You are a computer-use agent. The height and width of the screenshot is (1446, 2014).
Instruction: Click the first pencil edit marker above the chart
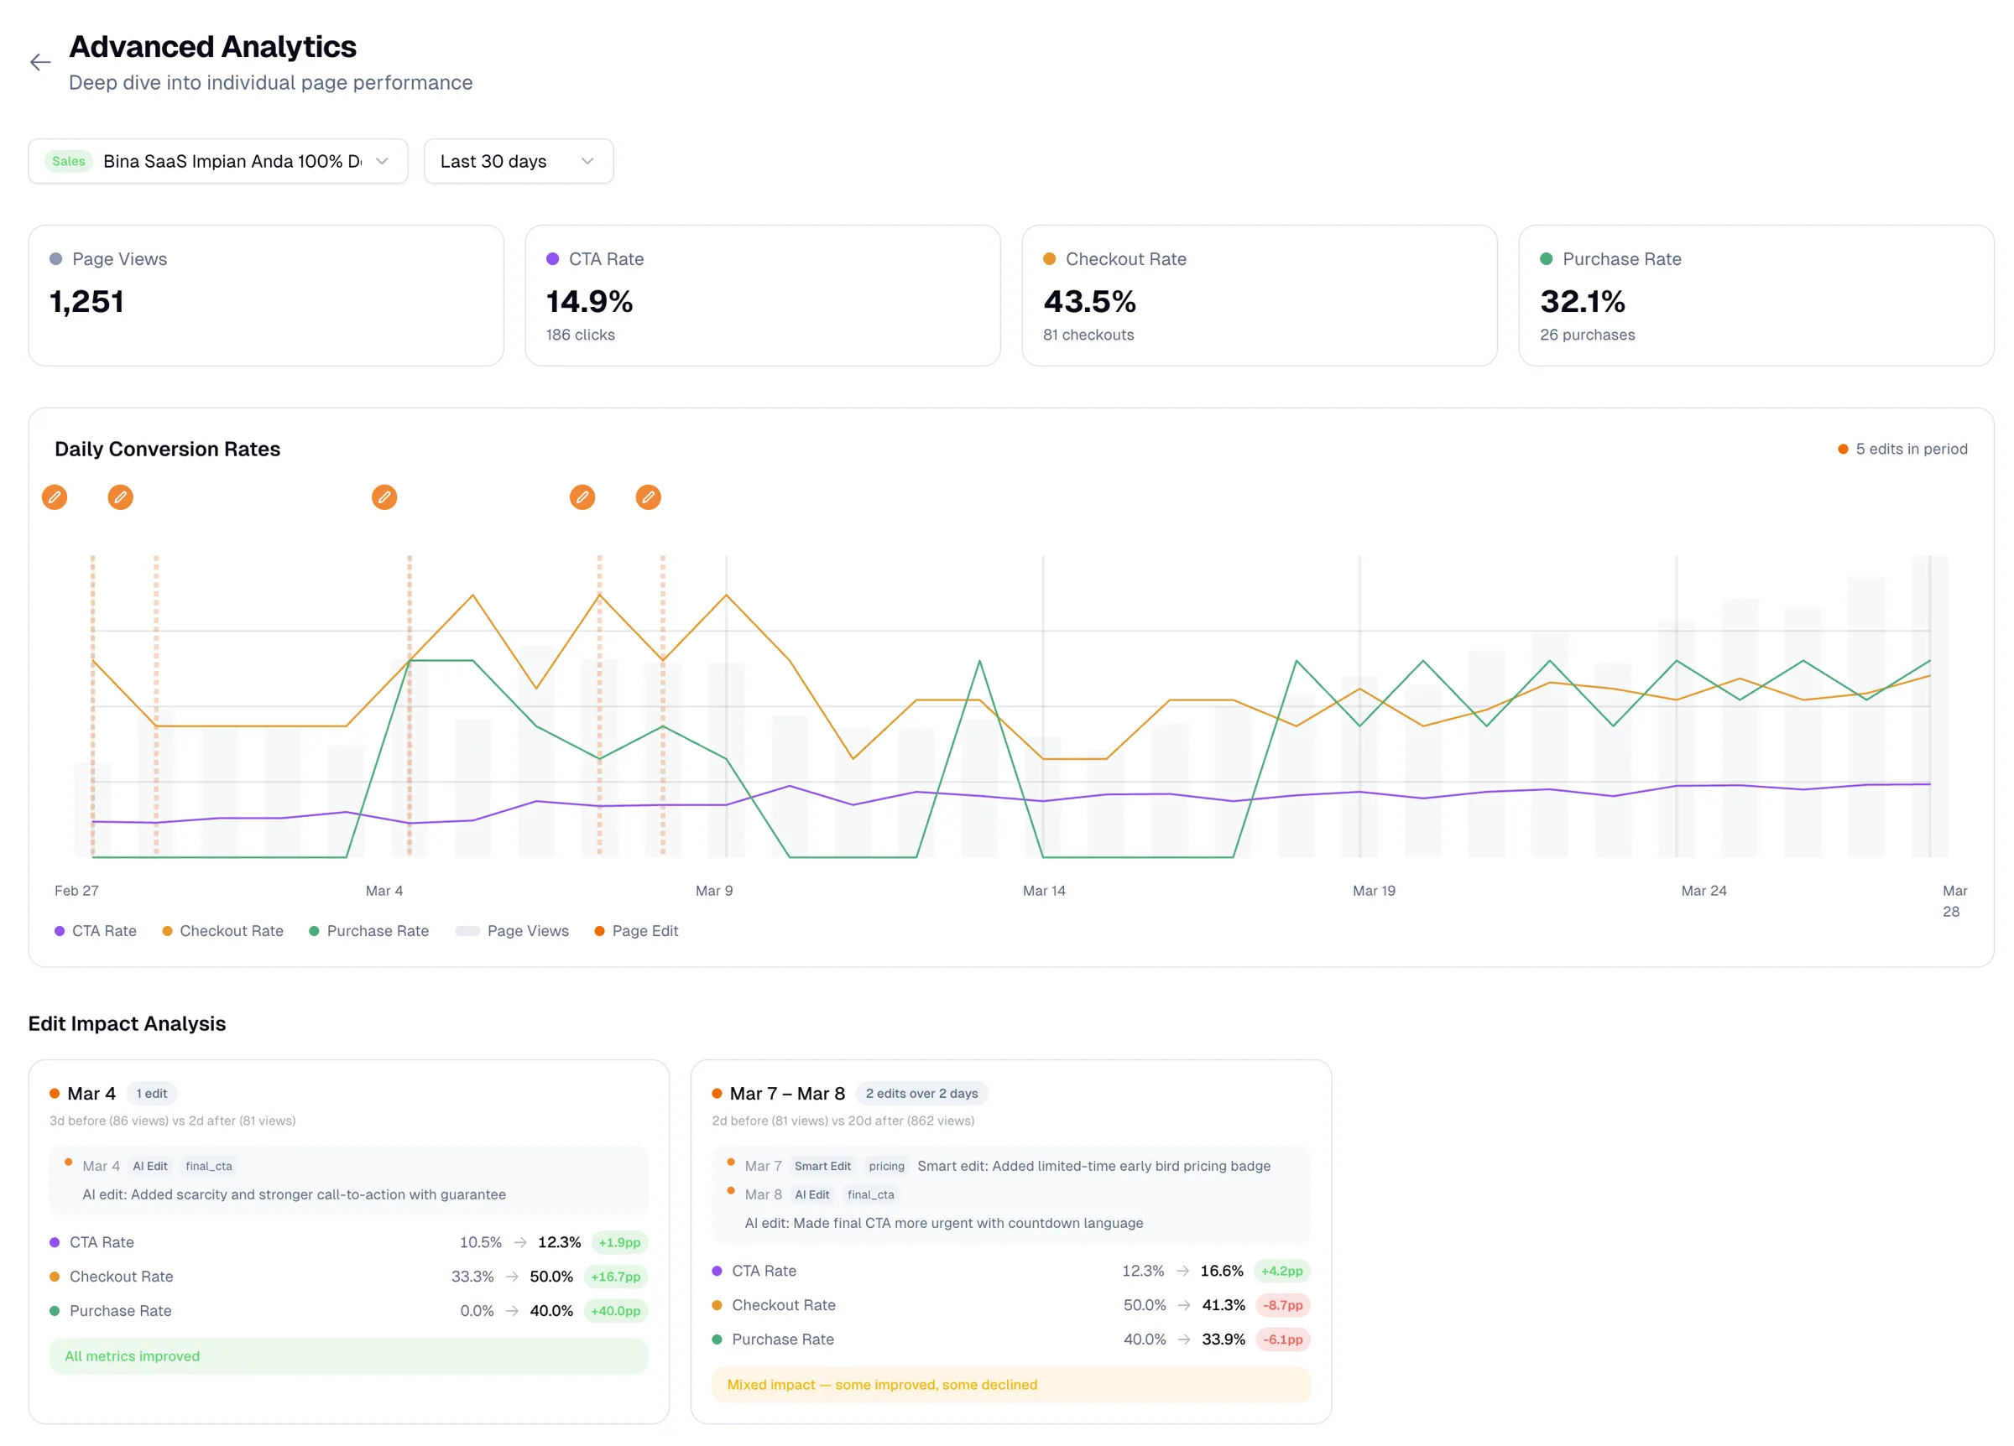[55, 497]
